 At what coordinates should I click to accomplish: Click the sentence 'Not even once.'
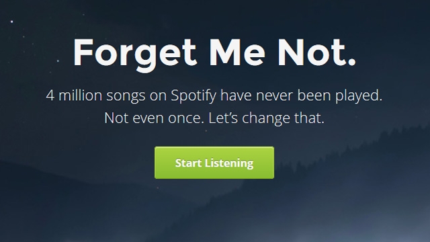(x=154, y=118)
